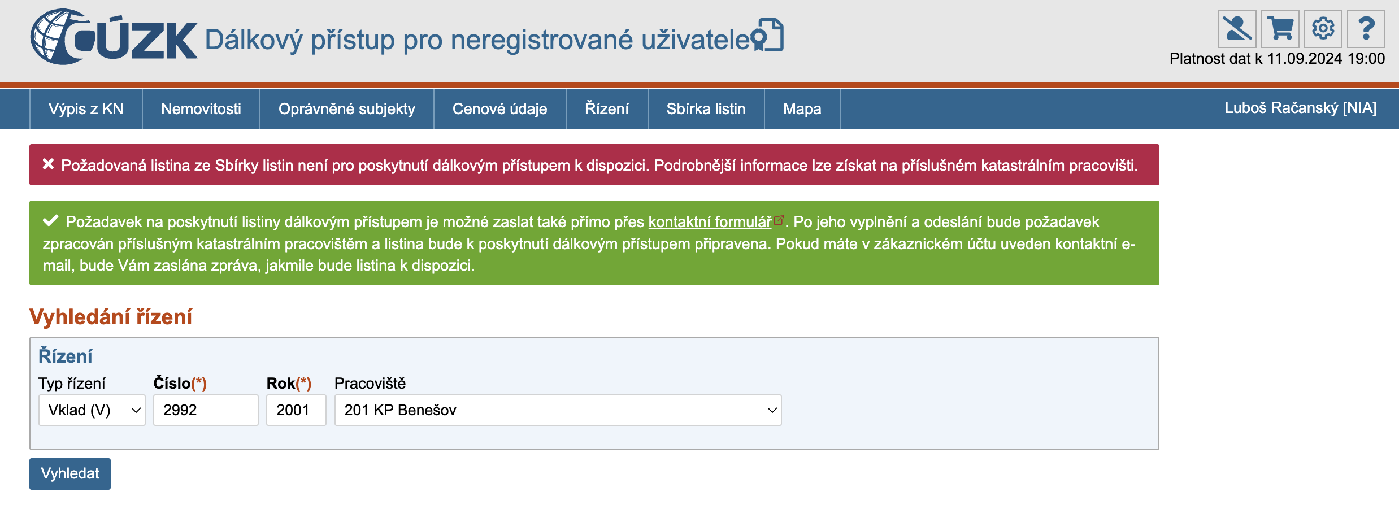Focus the Rok input field
Viewport: 1399px width, 531px height.
coord(296,410)
